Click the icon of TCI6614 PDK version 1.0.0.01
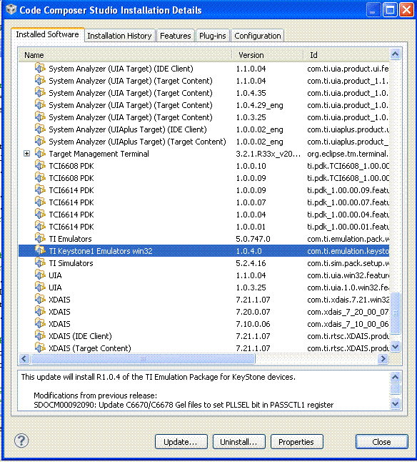The width and height of the screenshot is (417, 462). (x=40, y=226)
